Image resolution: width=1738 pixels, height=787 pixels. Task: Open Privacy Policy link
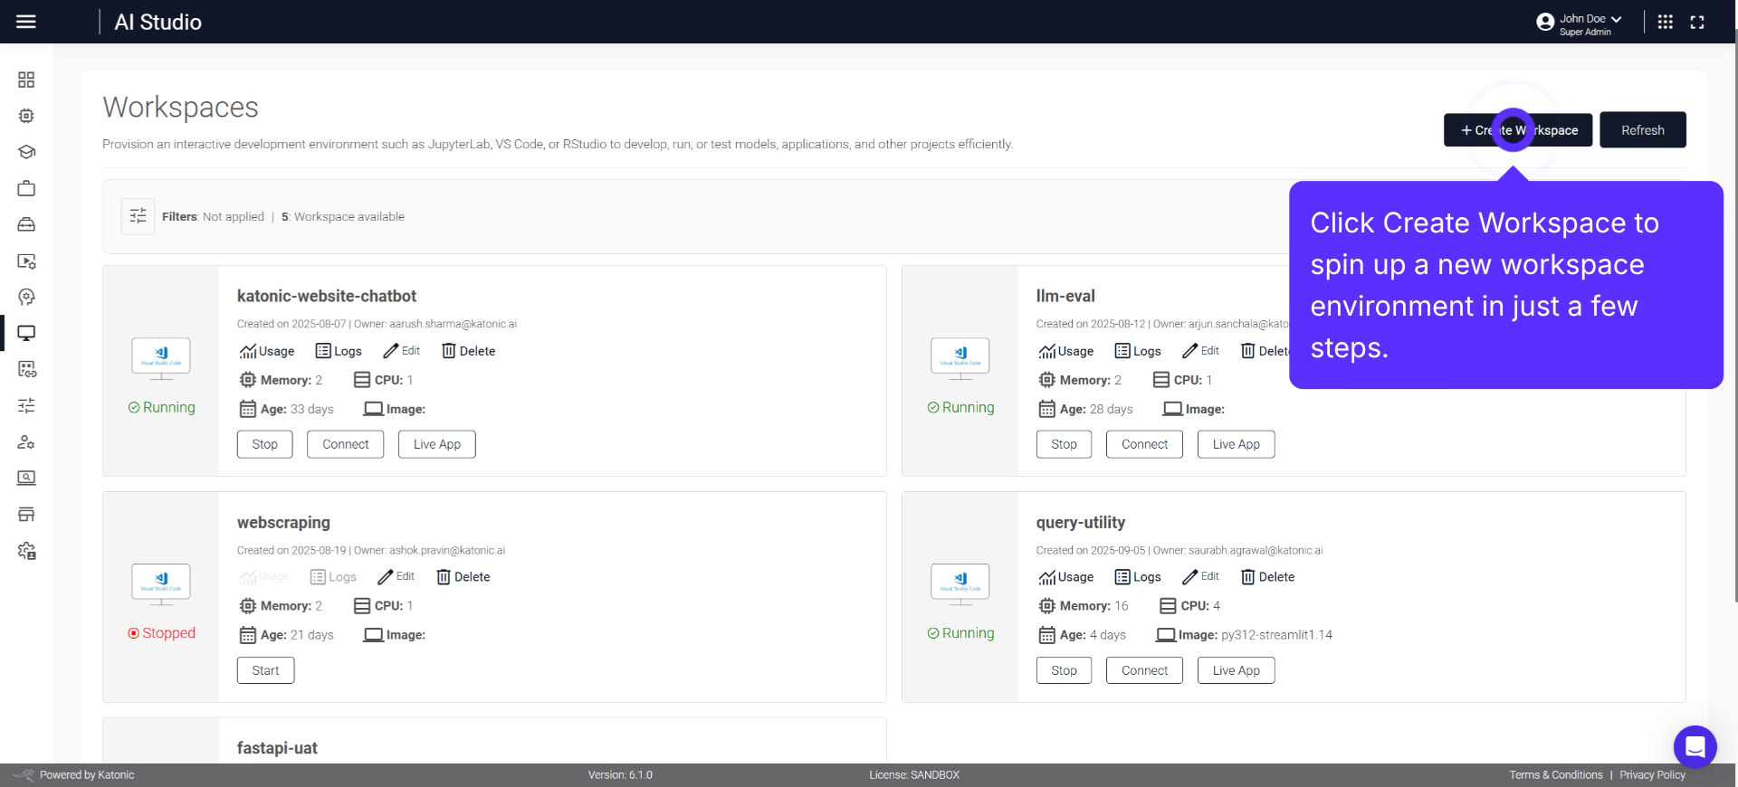point(1652,775)
